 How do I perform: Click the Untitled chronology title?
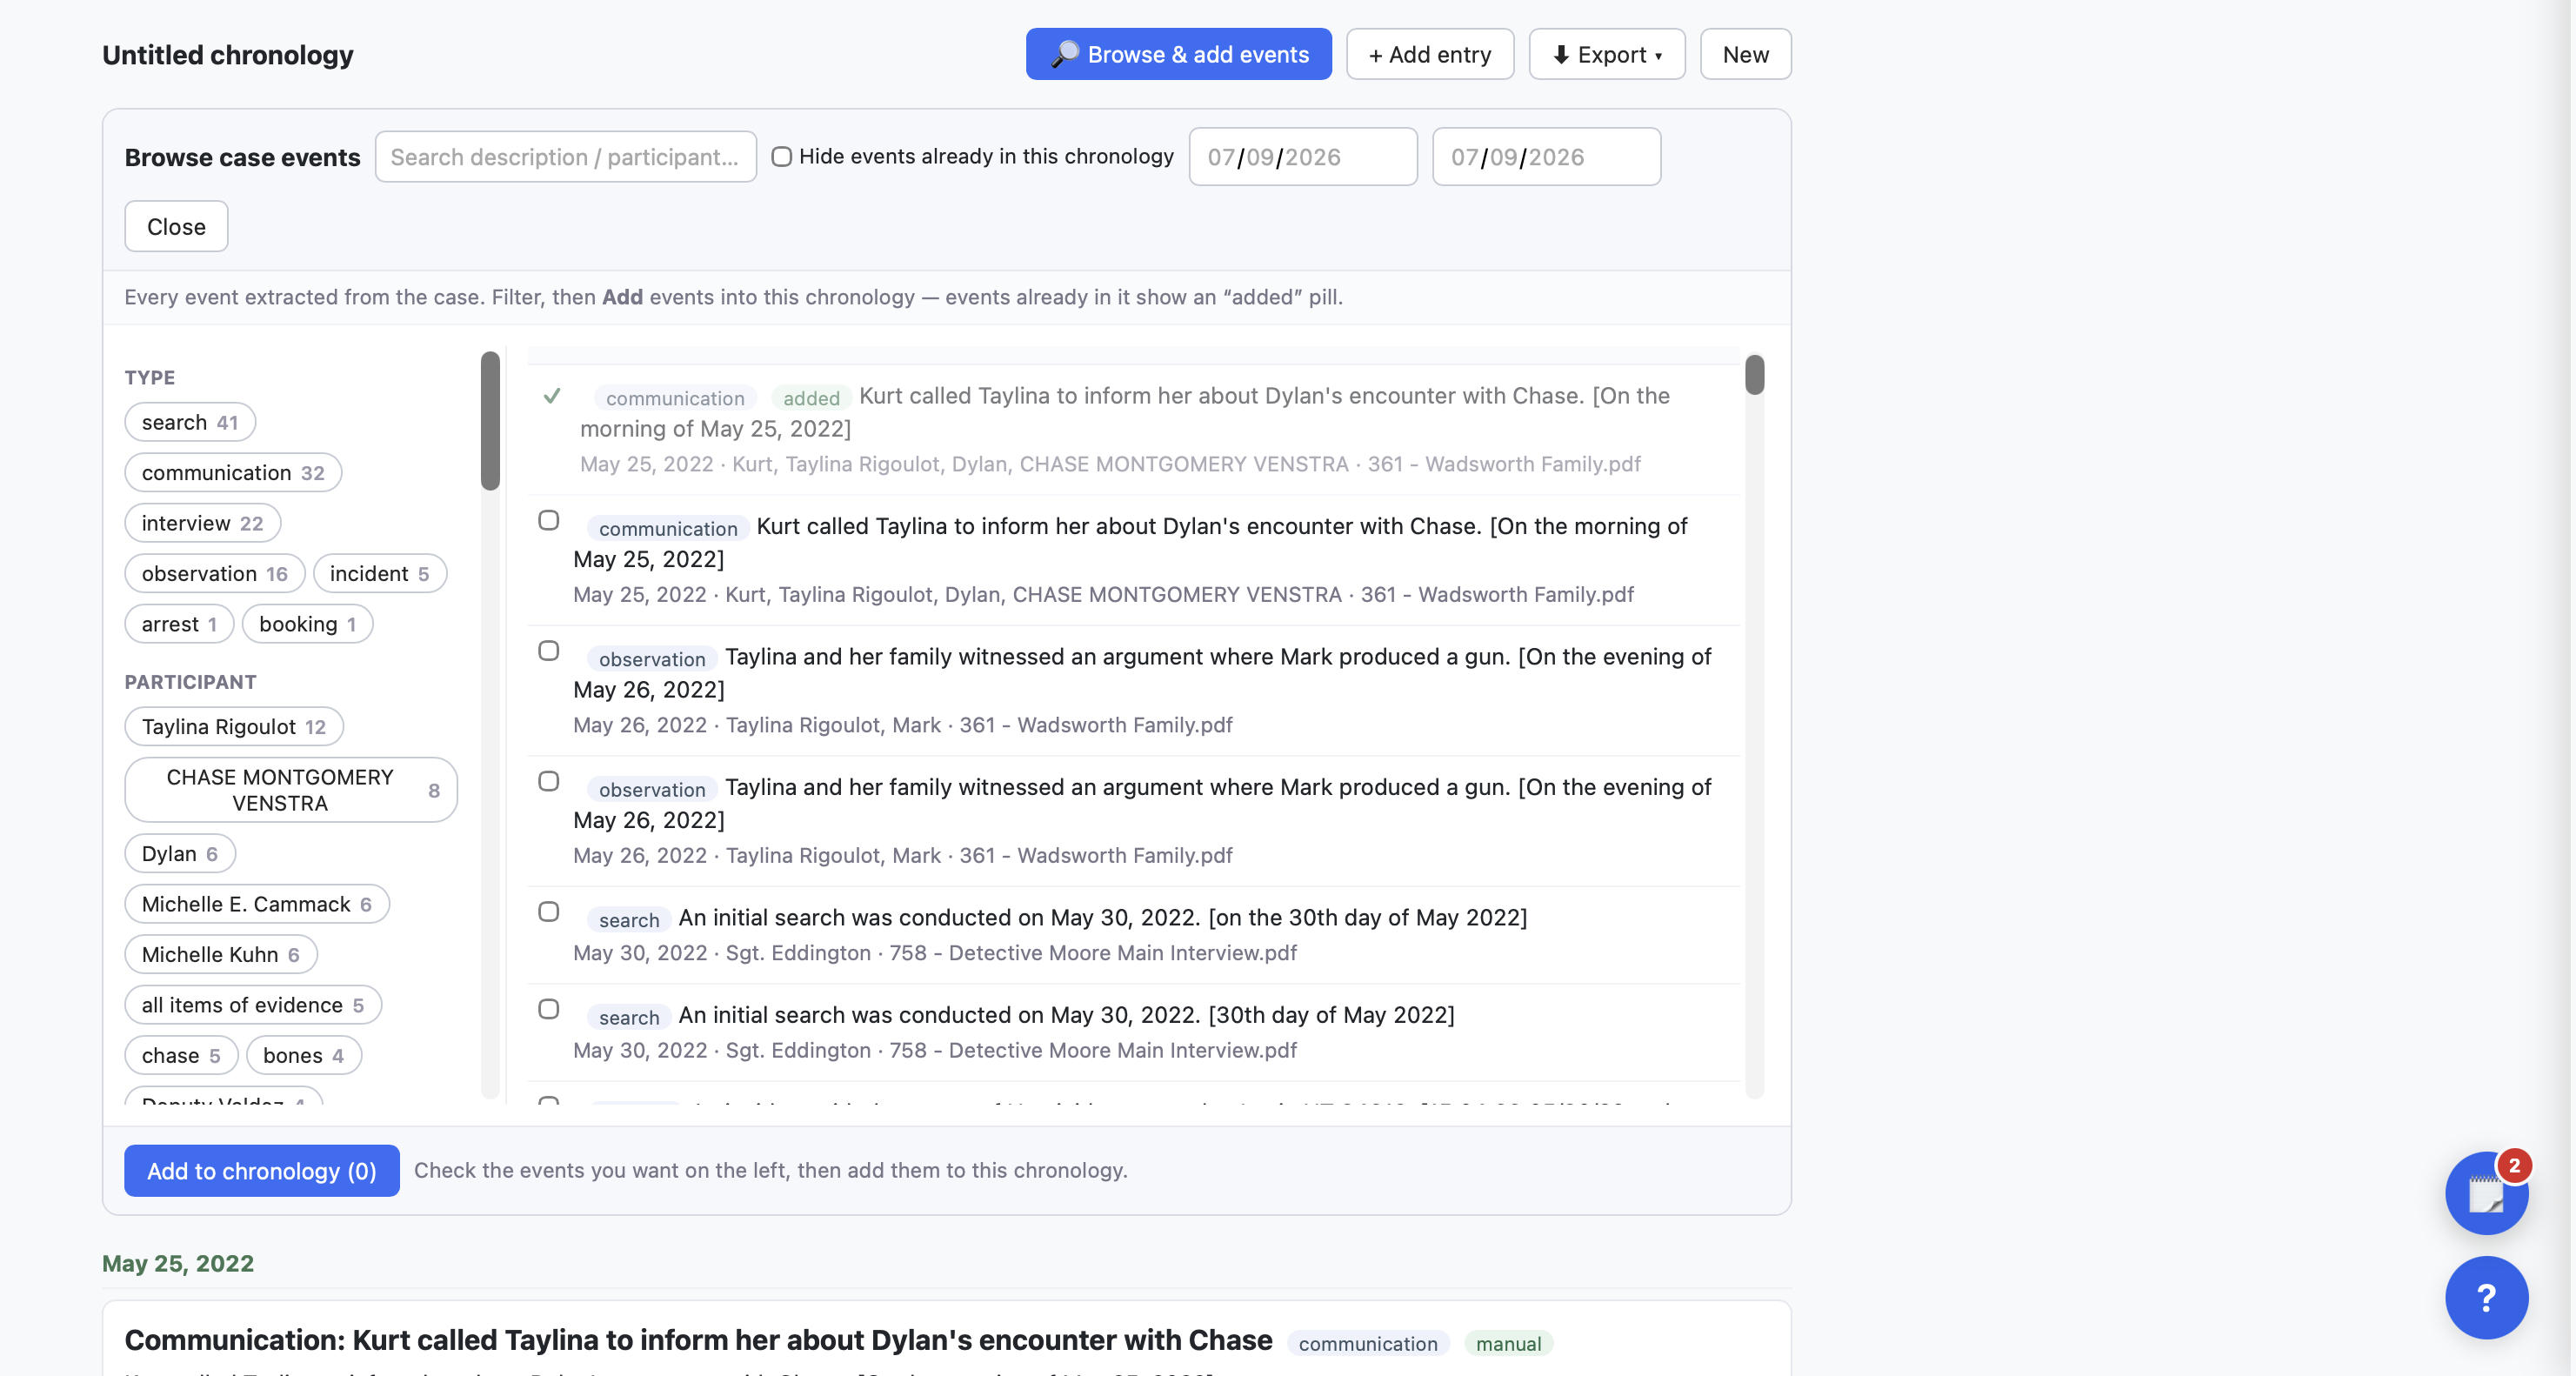pos(228,54)
